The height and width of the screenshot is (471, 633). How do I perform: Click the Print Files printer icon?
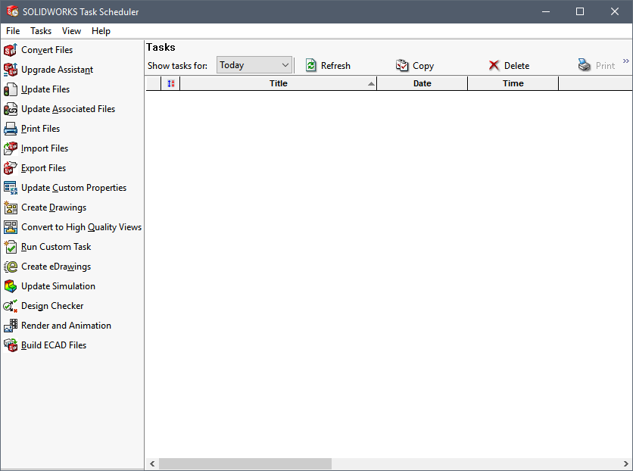[x=11, y=129]
